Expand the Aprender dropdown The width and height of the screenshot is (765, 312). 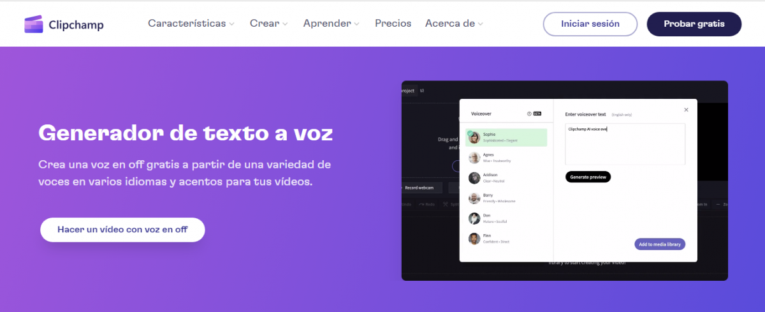[x=331, y=24]
